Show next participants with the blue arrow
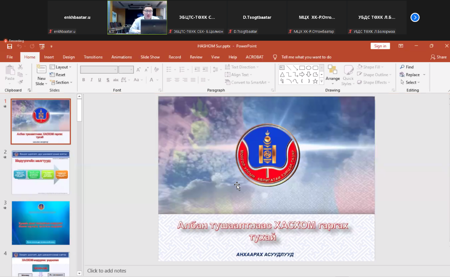 coord(415,18)
